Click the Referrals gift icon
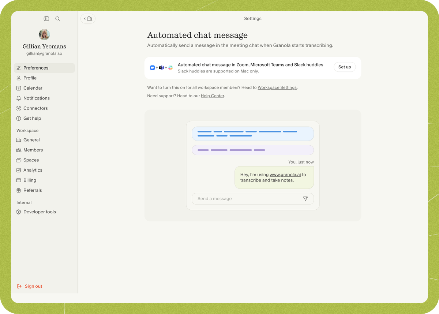Screen dimensions: 439x314 19,190
